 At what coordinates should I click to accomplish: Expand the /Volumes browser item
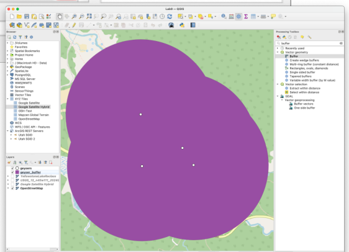(x=8, y=43)
